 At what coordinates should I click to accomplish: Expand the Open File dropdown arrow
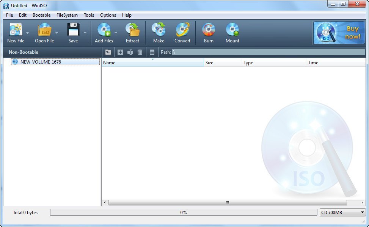click(57, 33)
